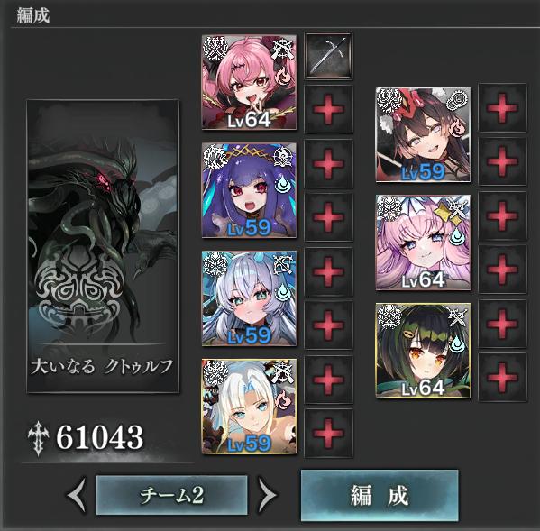Click the equipped sword weapon slot
540x531 pixels.
point(328,56)
